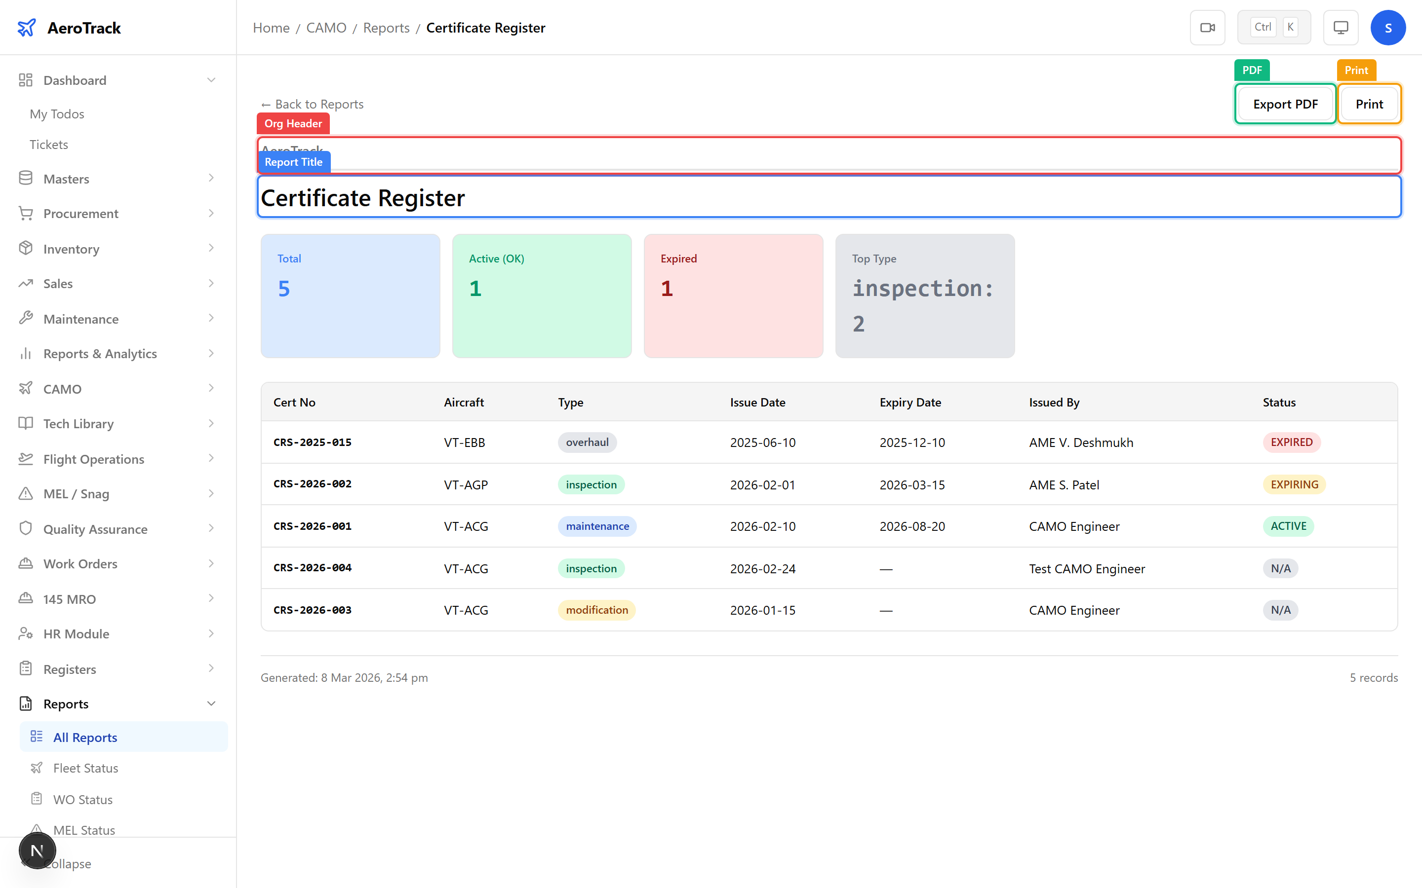Expand the Masters section
The height and width of the screenshot is (888, 1422).
coord(211,178)
